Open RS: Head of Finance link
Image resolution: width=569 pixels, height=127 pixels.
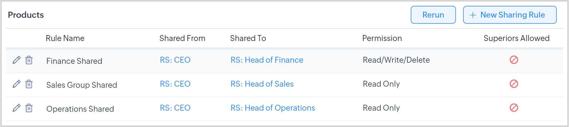(x=267, y=60)
